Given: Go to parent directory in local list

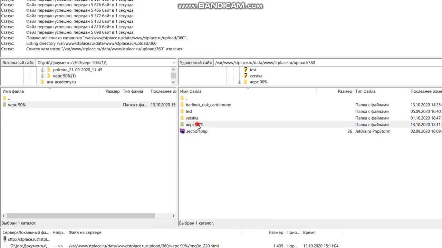Looking at the screenshot, I should tap(9, 98).
